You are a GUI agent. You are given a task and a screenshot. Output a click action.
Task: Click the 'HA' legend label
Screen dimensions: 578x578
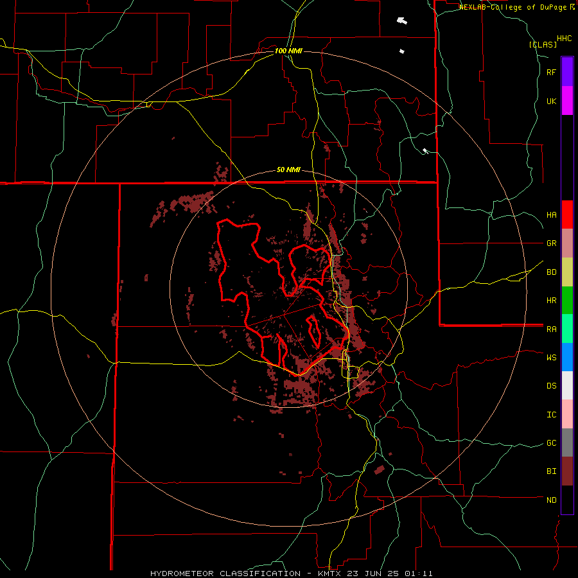[551, 215]
